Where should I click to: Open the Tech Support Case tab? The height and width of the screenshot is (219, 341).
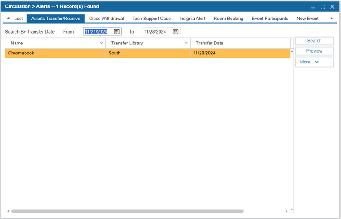click(151, 19)
